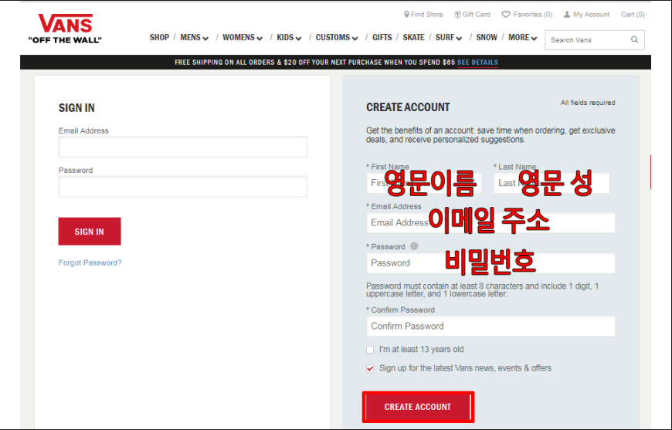This screenshot has height=430, width=672.
Task: Open SEE DETAILS promo link
Action: (x=477, y=63)
